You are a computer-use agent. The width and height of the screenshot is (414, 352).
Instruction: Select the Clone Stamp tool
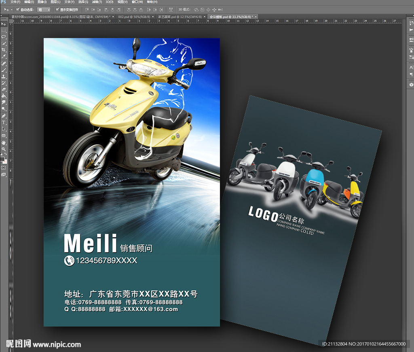[x=4, y=76]
